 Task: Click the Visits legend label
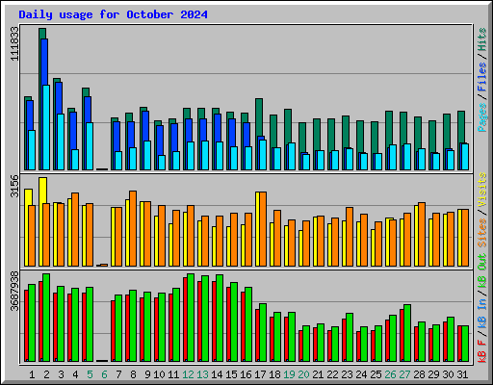482,190
